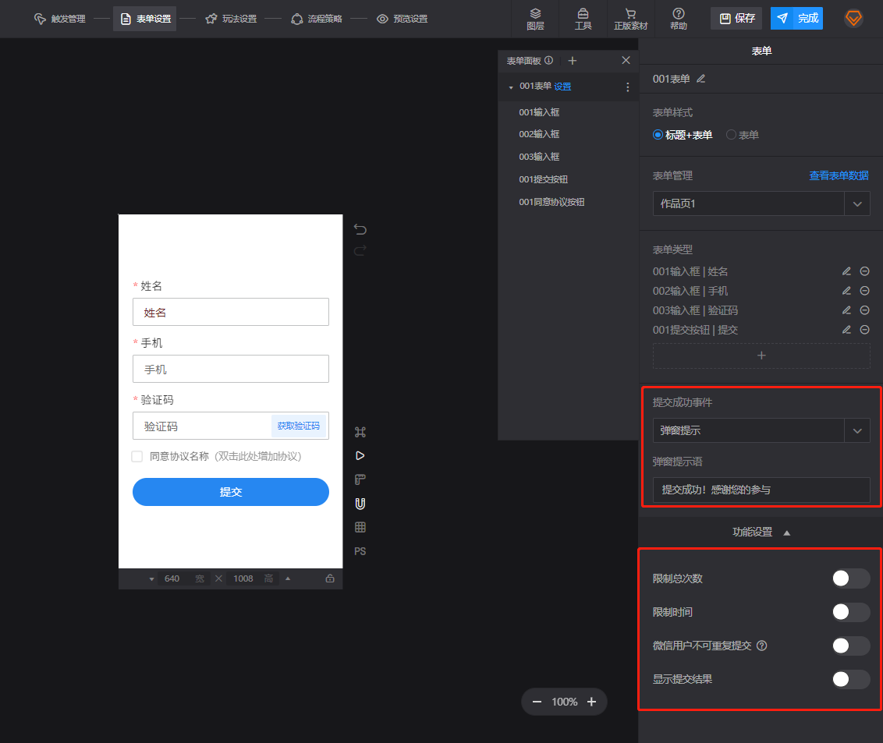Select 001同意协议按钮 in the form panel
The width and height of the screenshot is (883, 743).
click(552, 202)
